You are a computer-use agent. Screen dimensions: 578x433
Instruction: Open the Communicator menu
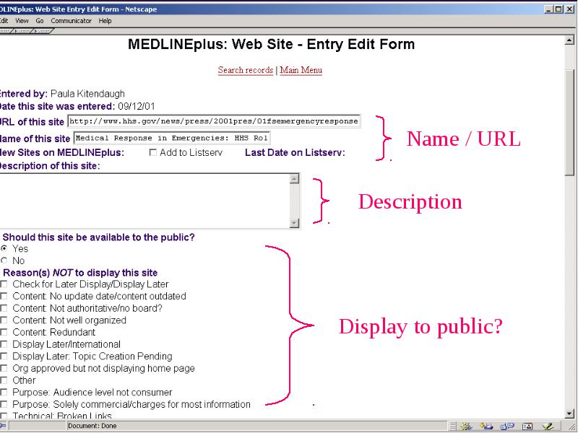pyautogui.click(x=71, y=21)
